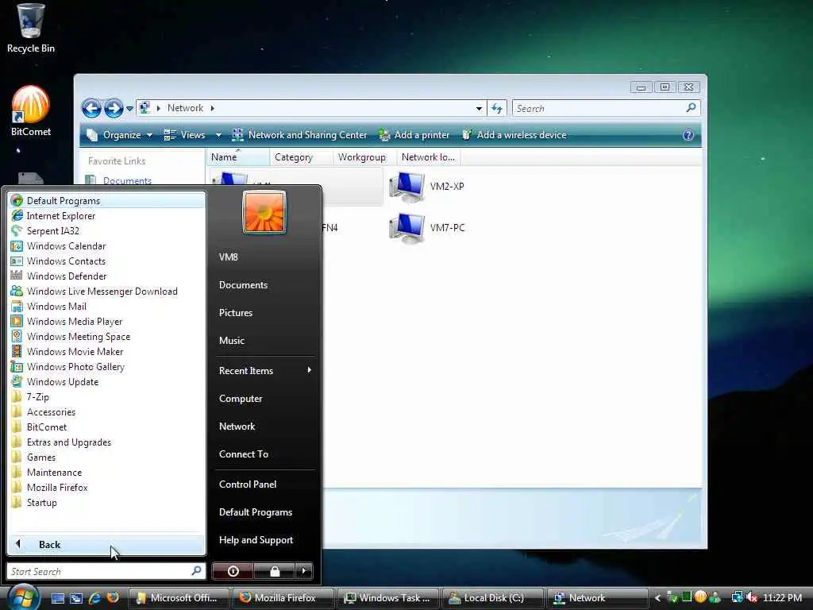Sort by the Name column
The image size is (813, 610).
coord(238,157)
